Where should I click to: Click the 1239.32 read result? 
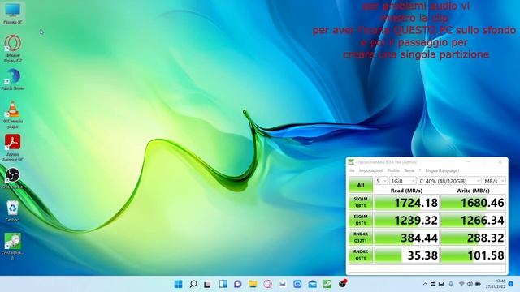click(x=406, y=220)
